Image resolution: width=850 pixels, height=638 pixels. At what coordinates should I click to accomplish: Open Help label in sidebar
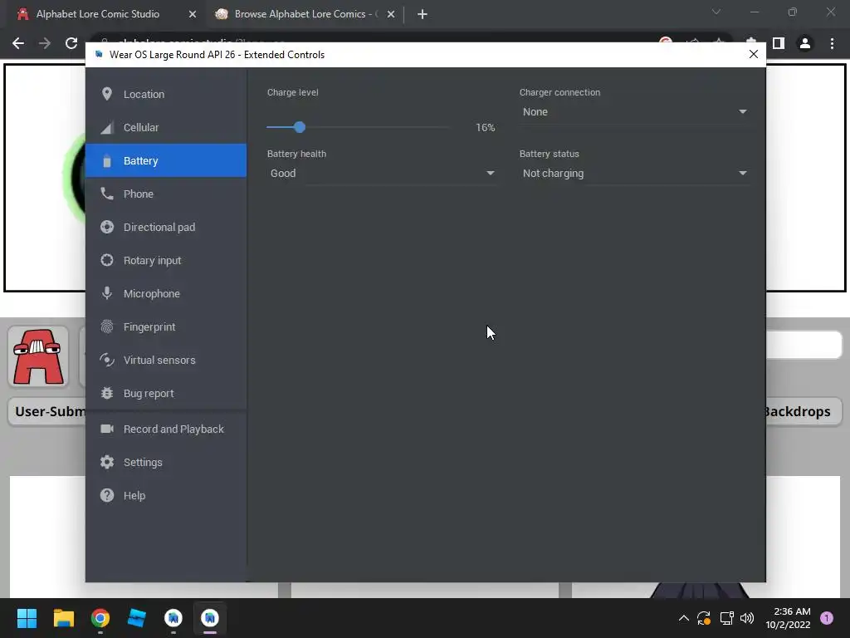(x=134, y=495)
